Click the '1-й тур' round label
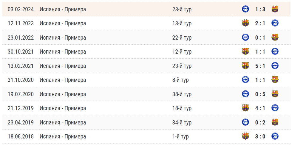This screenshot has height=145, width=292. (180, 136)
